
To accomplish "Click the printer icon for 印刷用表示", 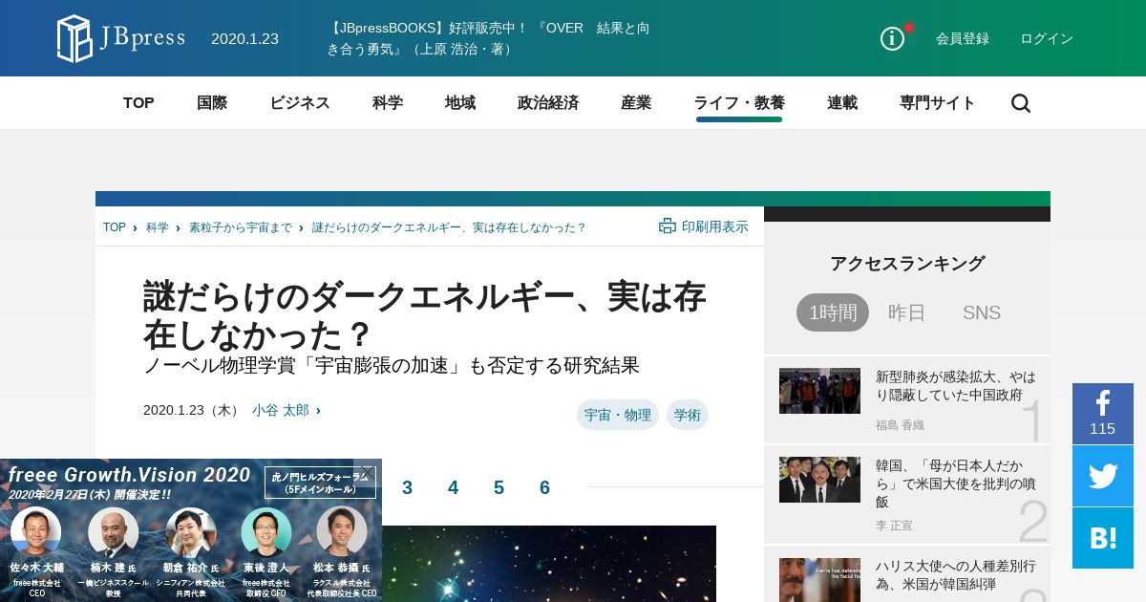I will coord(668,226).
